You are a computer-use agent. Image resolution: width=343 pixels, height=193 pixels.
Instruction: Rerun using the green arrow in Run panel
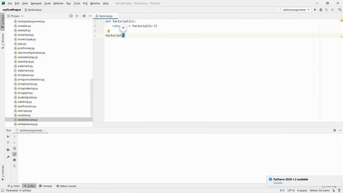tap(8, 137)
